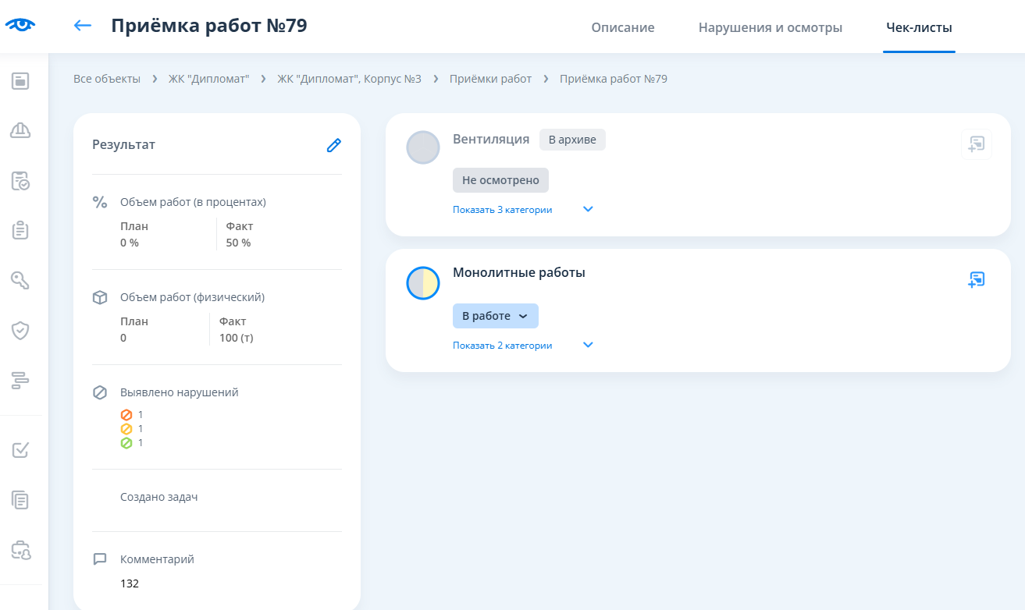Open the documents icon in the sidebar
Screen dimensions: 1025x610
(20, 500)
